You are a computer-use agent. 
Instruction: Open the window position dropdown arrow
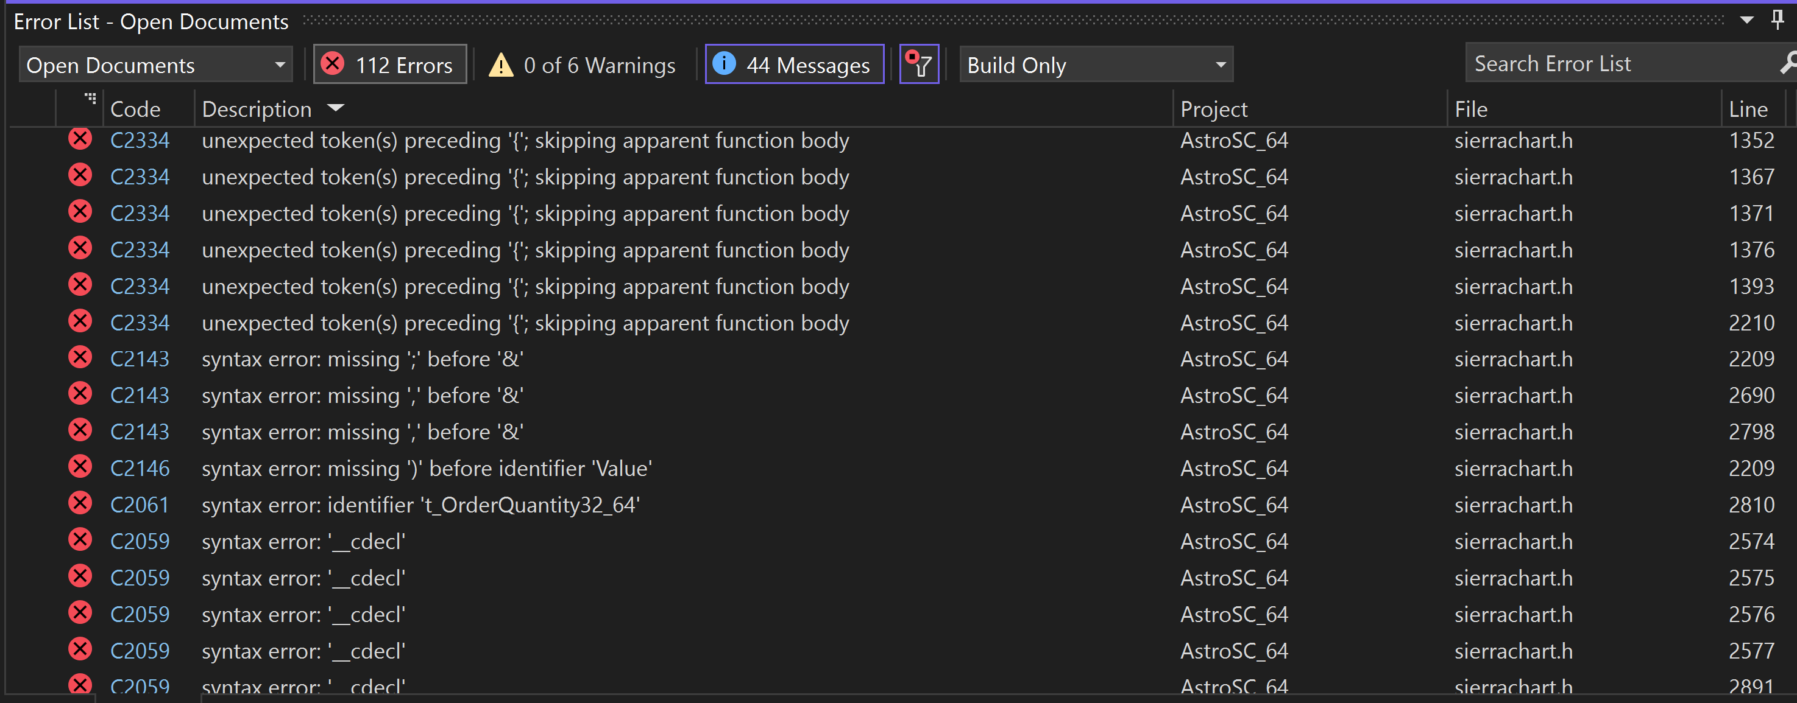[x=1747, y=20]
